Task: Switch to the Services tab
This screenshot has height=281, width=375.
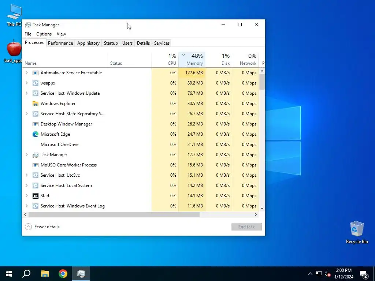Action: (x=161, y=43)
